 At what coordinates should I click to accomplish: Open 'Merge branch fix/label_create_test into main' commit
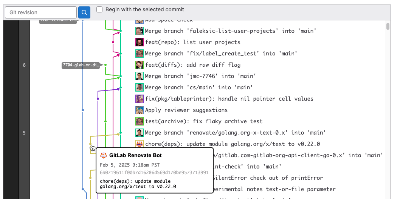(221, 54)
